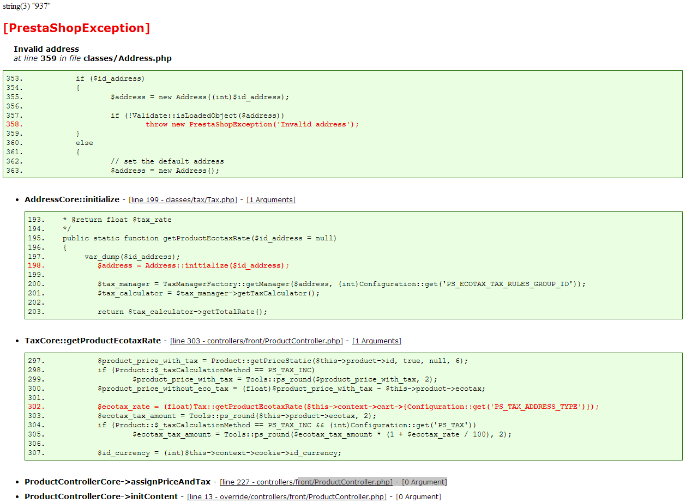Click red line 358 throw new PrestaShopException
Viewport: 686px width, 503px height.
(x=252, y=124)
